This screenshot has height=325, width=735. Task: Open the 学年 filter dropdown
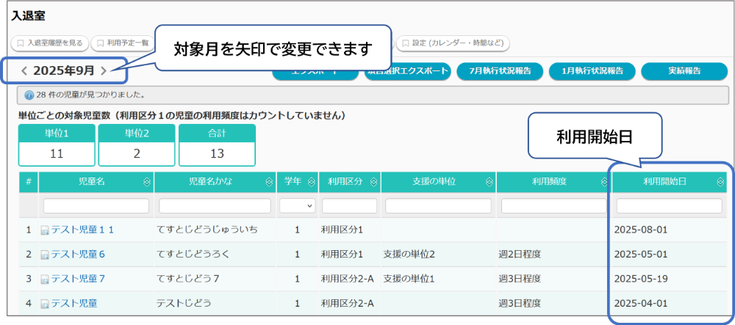[297, 206]
